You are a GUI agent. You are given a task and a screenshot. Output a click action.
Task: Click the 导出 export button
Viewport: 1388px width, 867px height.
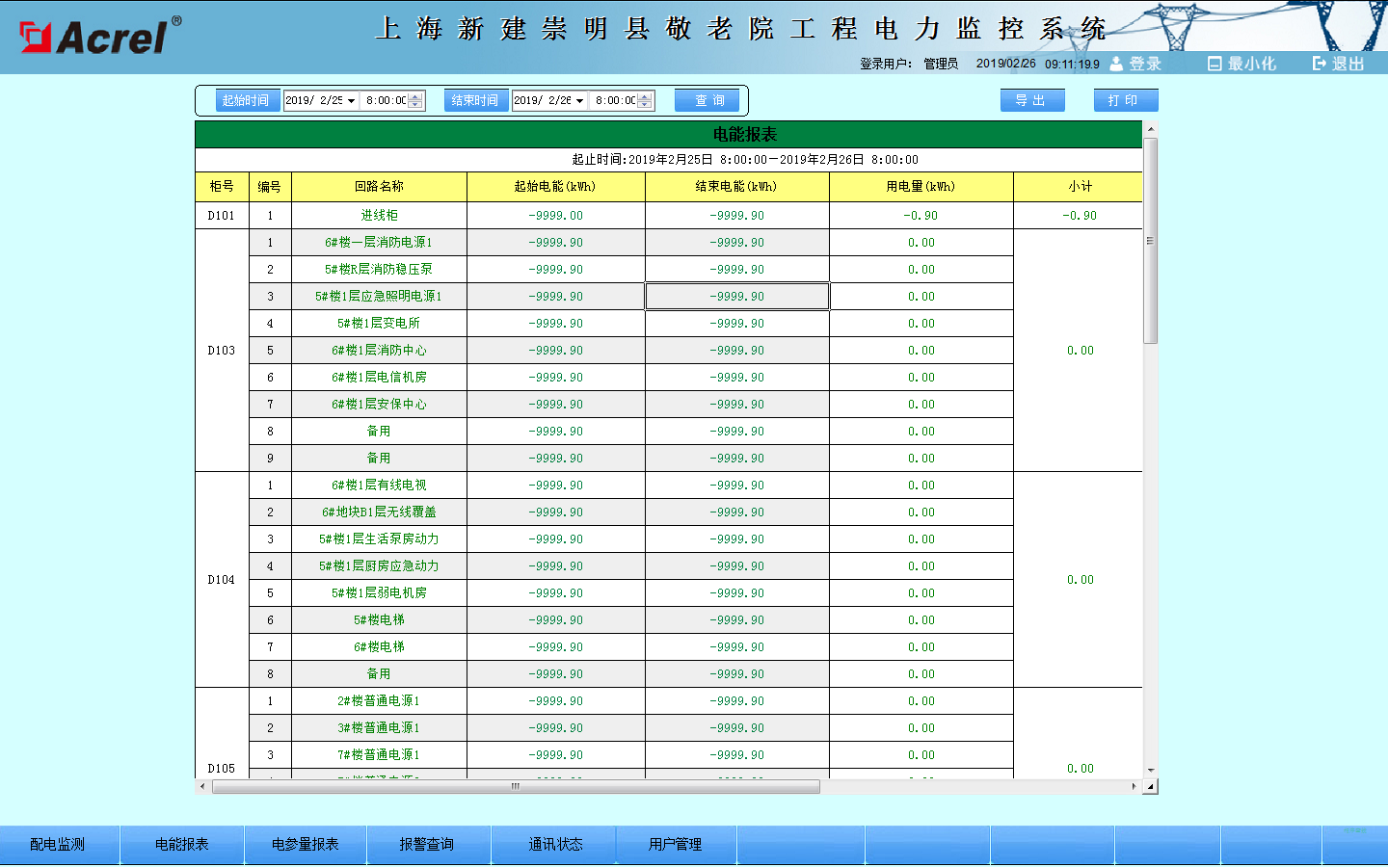pyautogui.click(x=1031, y=100)
